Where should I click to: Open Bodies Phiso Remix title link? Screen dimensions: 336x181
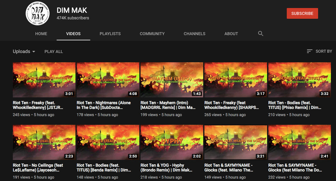295,105
